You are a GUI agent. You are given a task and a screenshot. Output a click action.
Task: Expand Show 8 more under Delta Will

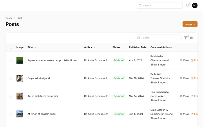click(x=158, y=82)
